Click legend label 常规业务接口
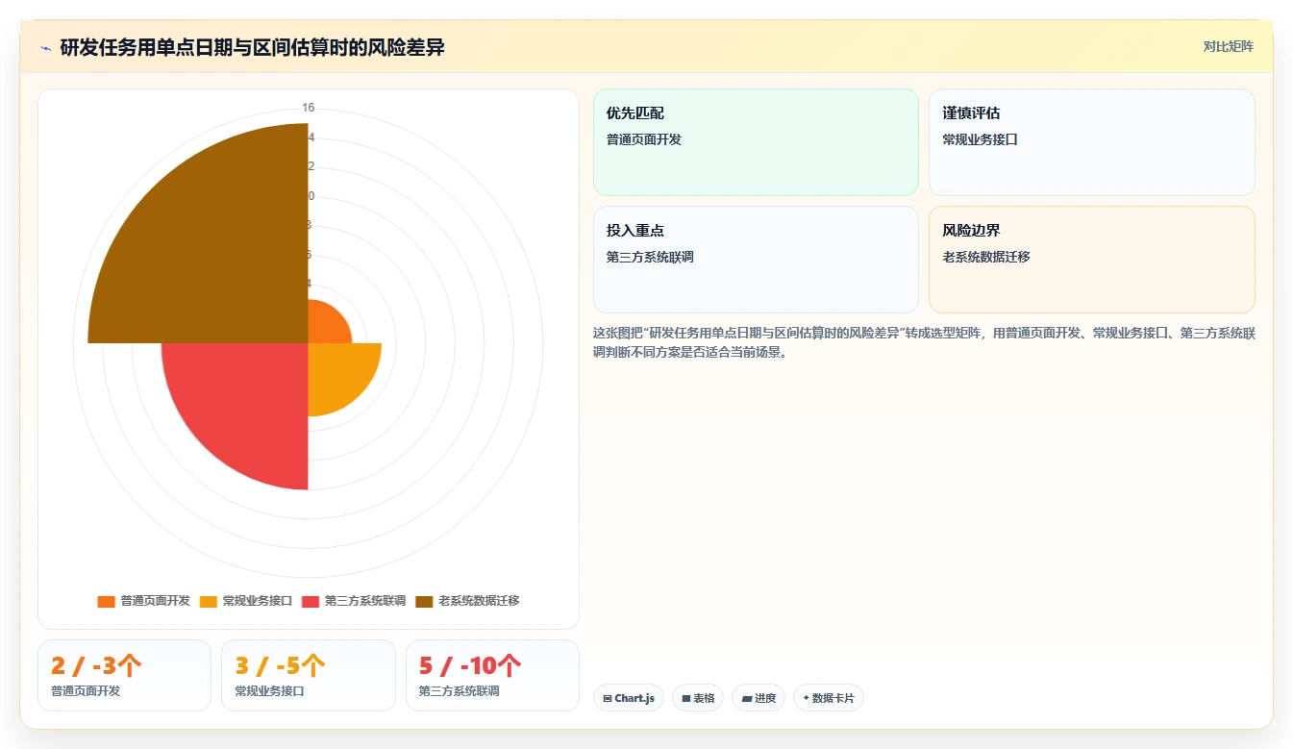1293x749 pixels. click(258, 601)
